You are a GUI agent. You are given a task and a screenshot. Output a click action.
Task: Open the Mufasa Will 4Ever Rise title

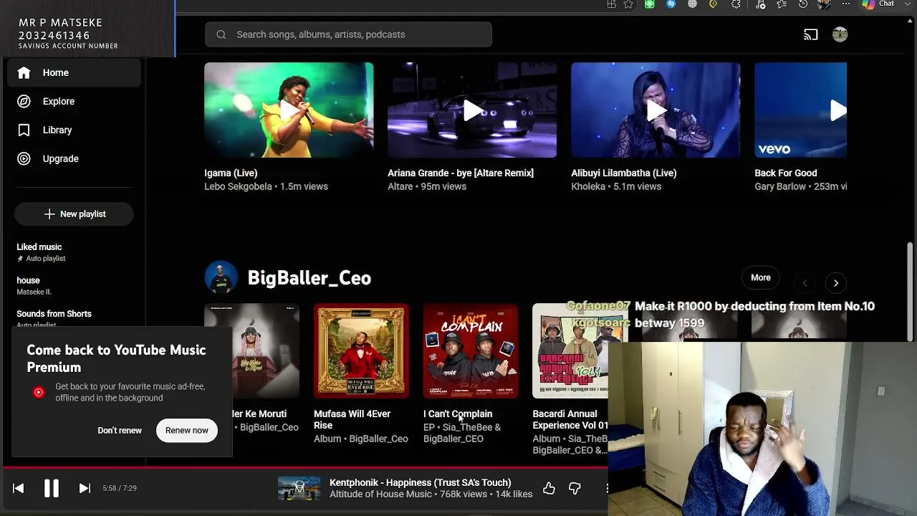pyautogui.click(x=352, y=419)
